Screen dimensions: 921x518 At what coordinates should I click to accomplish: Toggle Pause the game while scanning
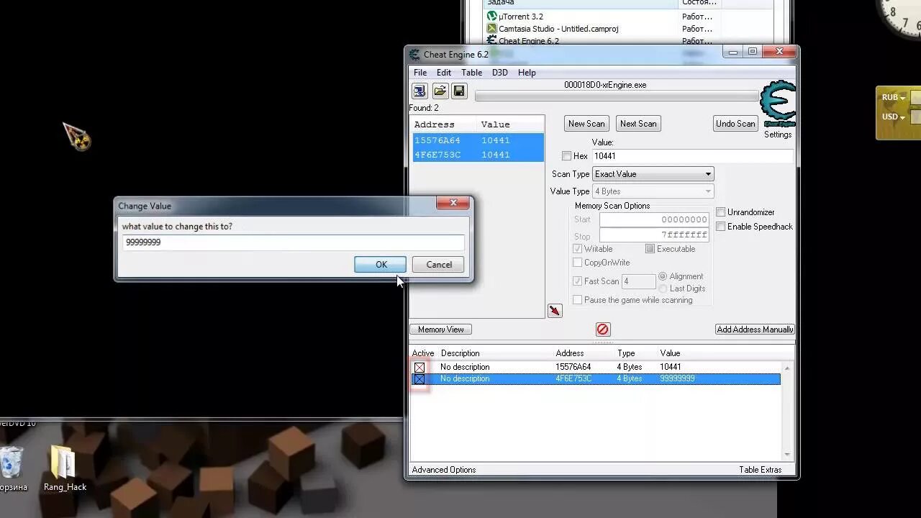pyautogui.click(x=577, y=300)
